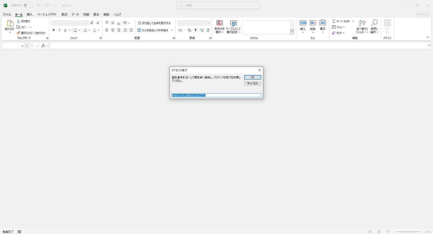Viewport: 433px width, 234px height.
Task: Switch to the Insert (挿入) tab
Action: tap(29, 15)
